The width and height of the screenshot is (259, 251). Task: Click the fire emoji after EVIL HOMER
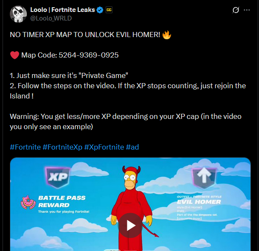click(x=167, y=35)
